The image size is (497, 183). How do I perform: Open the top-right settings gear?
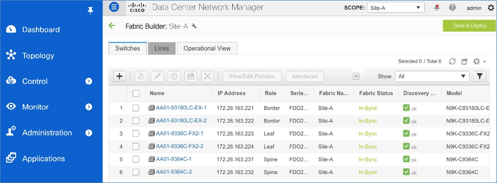[x=491, y=7]
